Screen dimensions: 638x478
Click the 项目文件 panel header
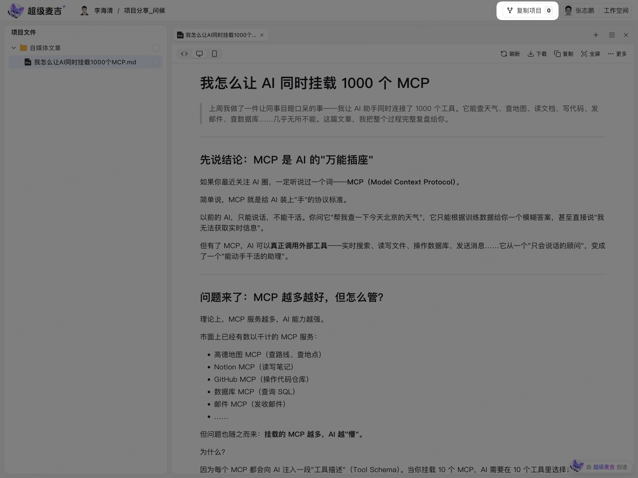pyautogui.click(x=24, y=32)
